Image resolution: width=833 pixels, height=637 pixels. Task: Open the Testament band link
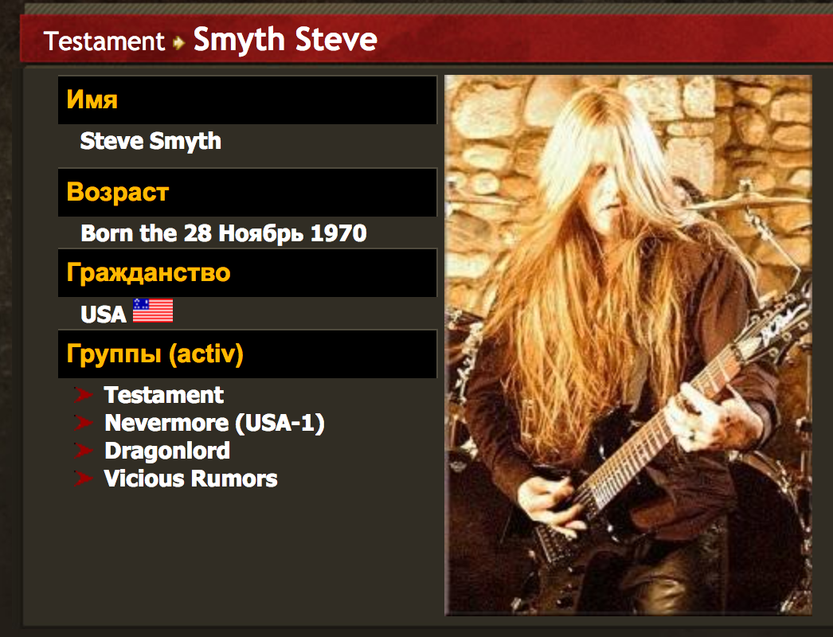pos(163,395)
